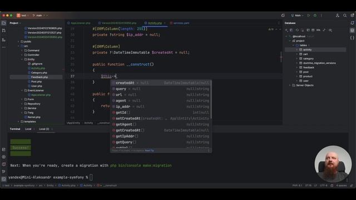The image size is (356, 200).
Task: Open the Search Everywhere magnifier icon
Action: [x=345, y=16]
